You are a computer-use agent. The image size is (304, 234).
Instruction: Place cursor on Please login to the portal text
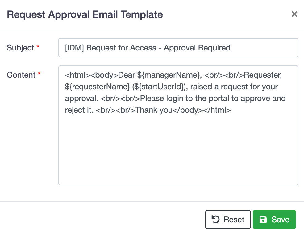[x=187, y=99]
